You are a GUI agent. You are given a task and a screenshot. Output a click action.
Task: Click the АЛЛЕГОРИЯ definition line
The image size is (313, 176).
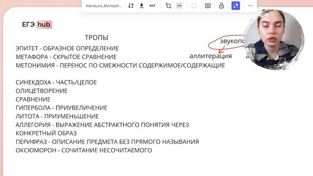[102, 125]
